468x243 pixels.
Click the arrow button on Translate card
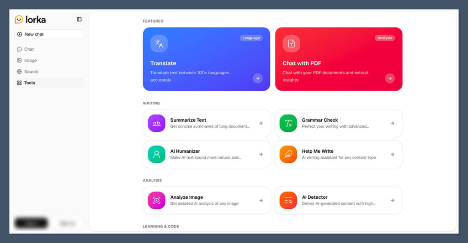point(258,78)
